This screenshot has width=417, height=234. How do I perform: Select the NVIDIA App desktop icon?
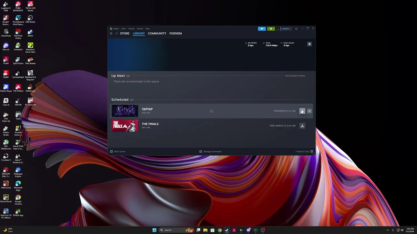tap(18, 213)
